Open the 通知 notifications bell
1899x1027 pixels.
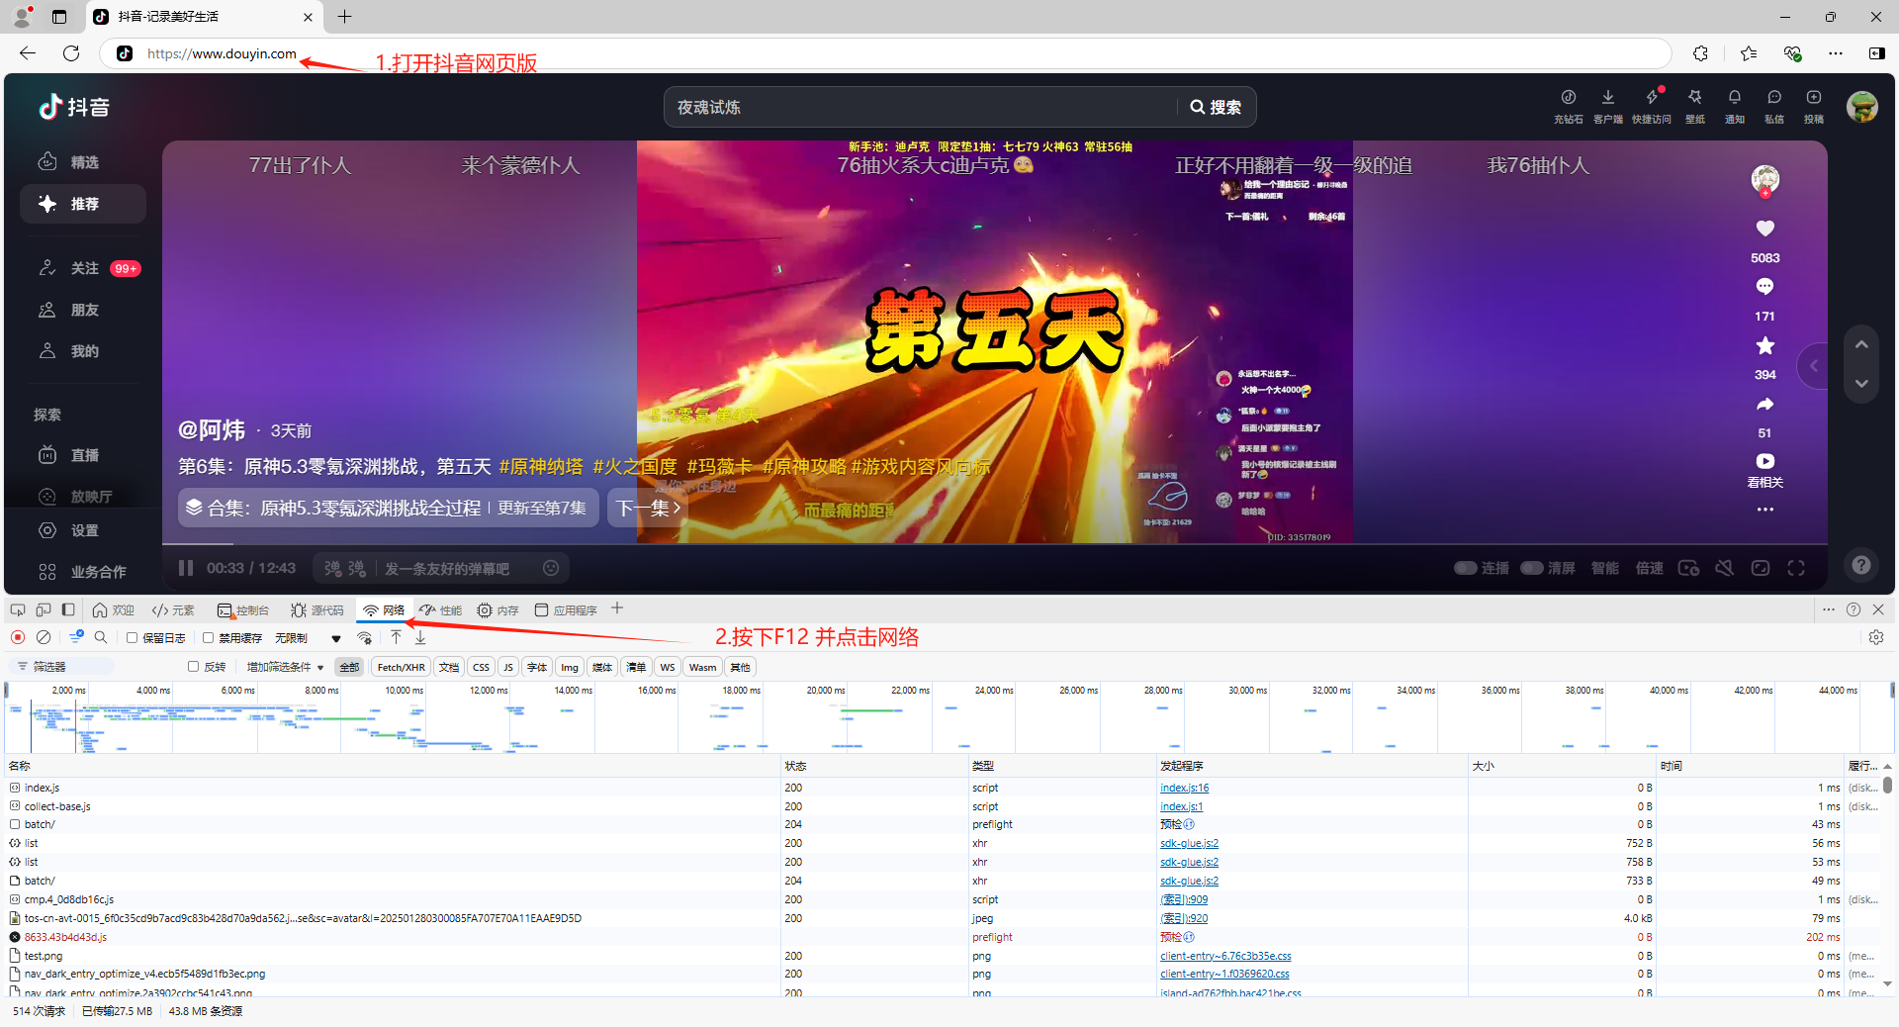[1734, 97]
